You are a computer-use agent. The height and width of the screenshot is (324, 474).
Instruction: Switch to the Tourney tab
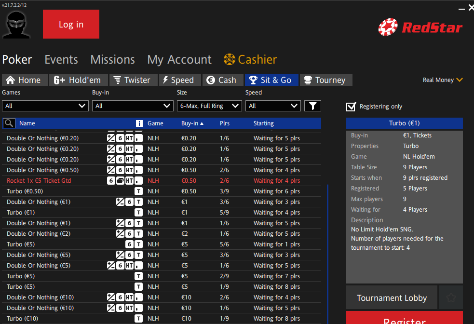click(326, 80)
